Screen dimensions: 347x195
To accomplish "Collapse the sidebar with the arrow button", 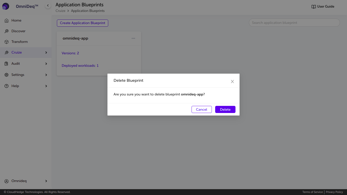I will 48,6.
